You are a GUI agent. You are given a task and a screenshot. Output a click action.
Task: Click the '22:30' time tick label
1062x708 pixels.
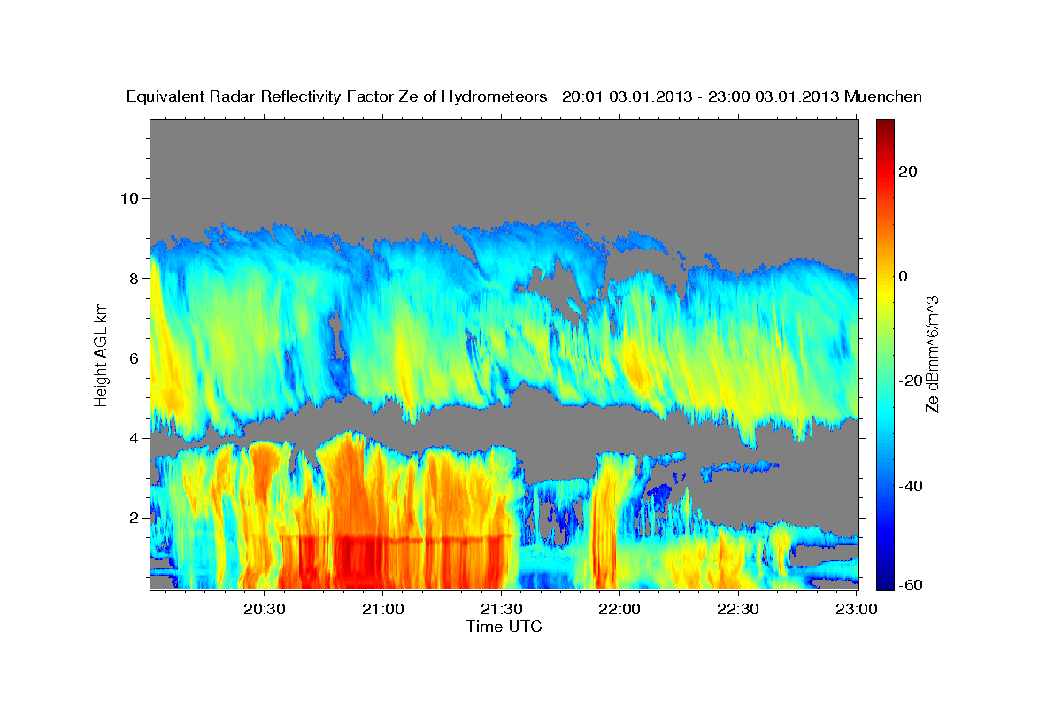click(737, 609)
